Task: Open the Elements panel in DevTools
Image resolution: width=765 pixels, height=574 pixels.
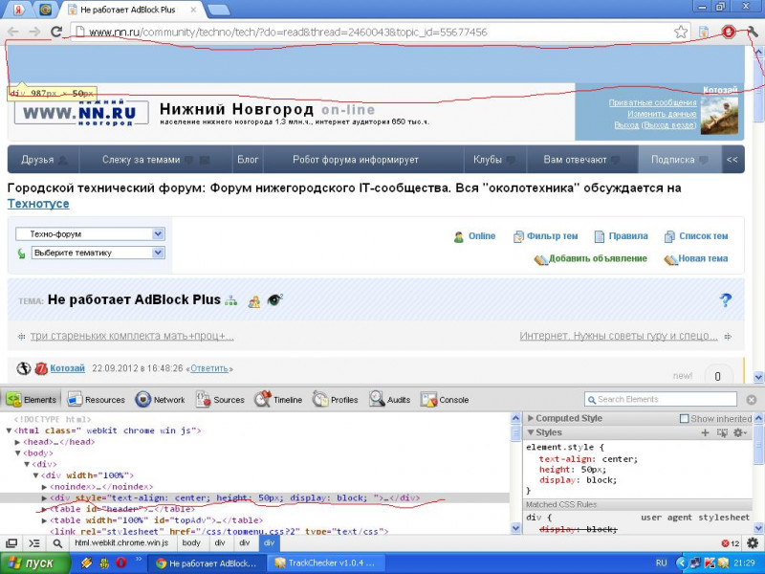Action: (32, 399)
